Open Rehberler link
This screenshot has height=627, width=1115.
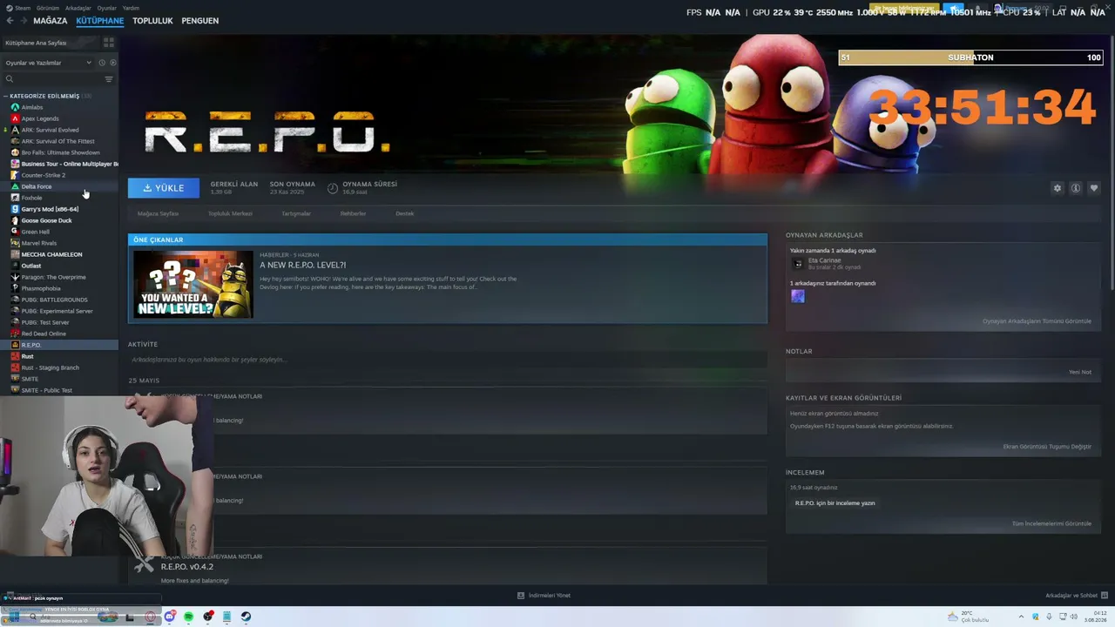353,213
